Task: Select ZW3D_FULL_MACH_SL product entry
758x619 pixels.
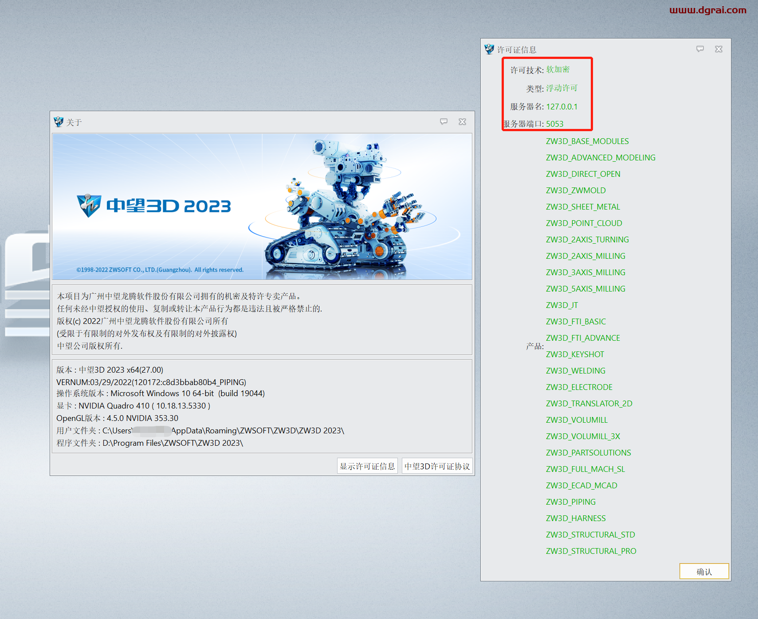Action: point(585,469)
